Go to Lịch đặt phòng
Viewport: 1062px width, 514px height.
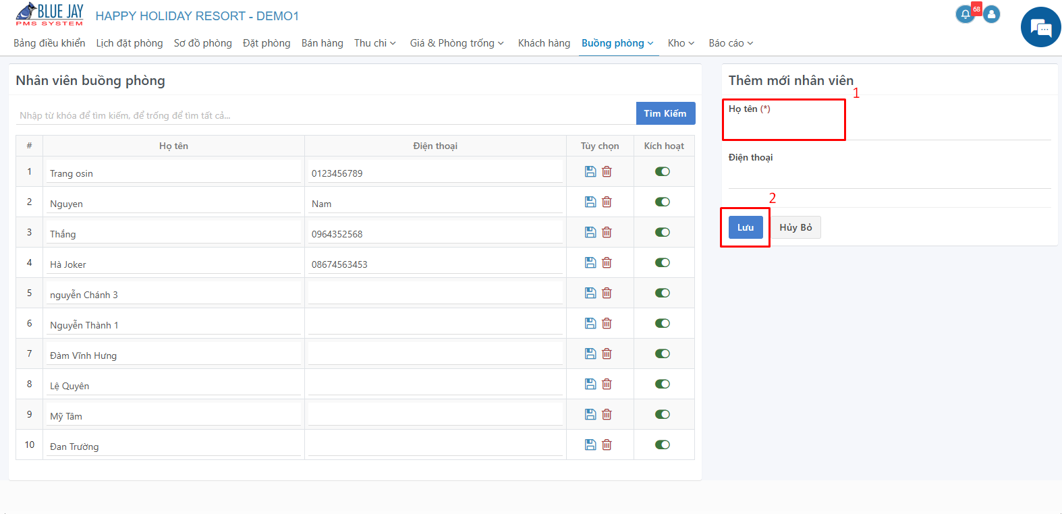130,43
